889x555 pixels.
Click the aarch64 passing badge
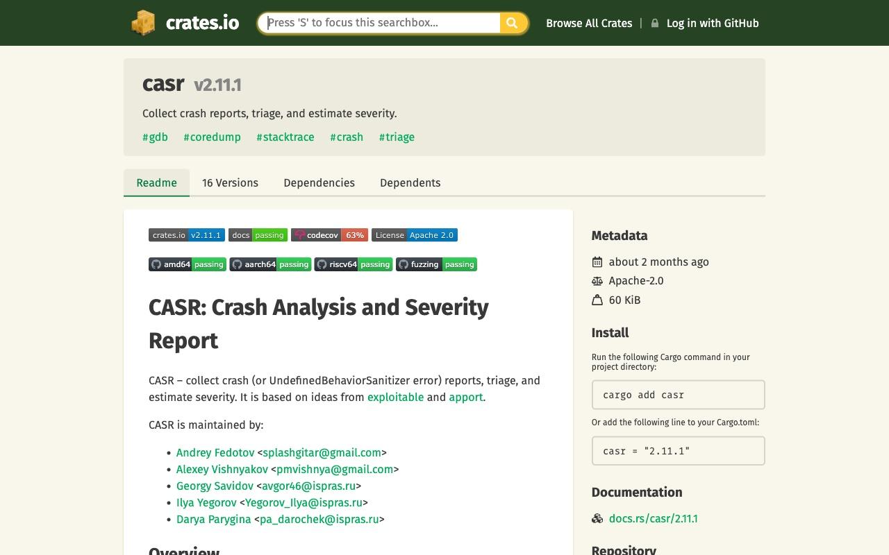click(270, 264)
